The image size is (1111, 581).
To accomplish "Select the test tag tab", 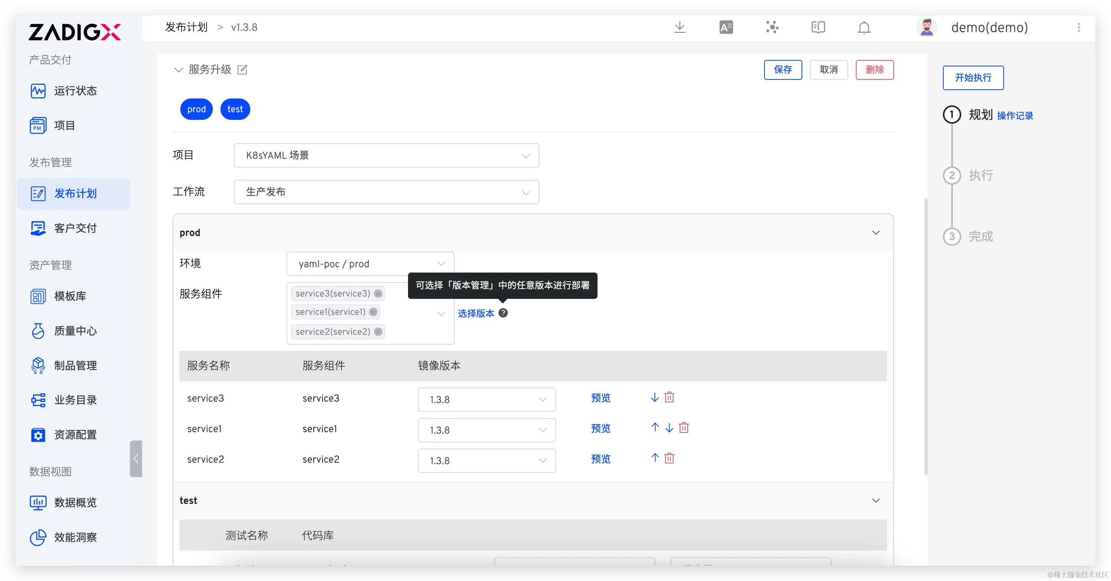I will click(x=235, y=109).
